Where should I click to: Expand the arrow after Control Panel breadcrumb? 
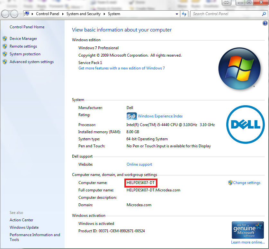coord(63,14)
